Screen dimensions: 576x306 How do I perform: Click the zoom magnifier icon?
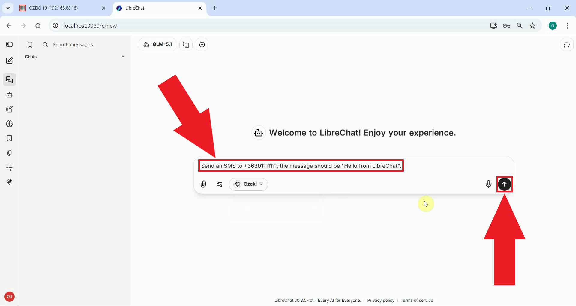tap(520, 26)
